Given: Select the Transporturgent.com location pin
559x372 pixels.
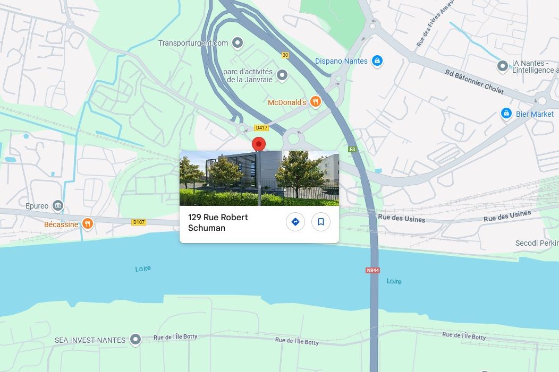Looking at the screenshot, I should (238, 43).
